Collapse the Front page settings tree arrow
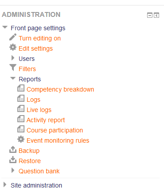This screenshot has height=196, width=164. 5,27
